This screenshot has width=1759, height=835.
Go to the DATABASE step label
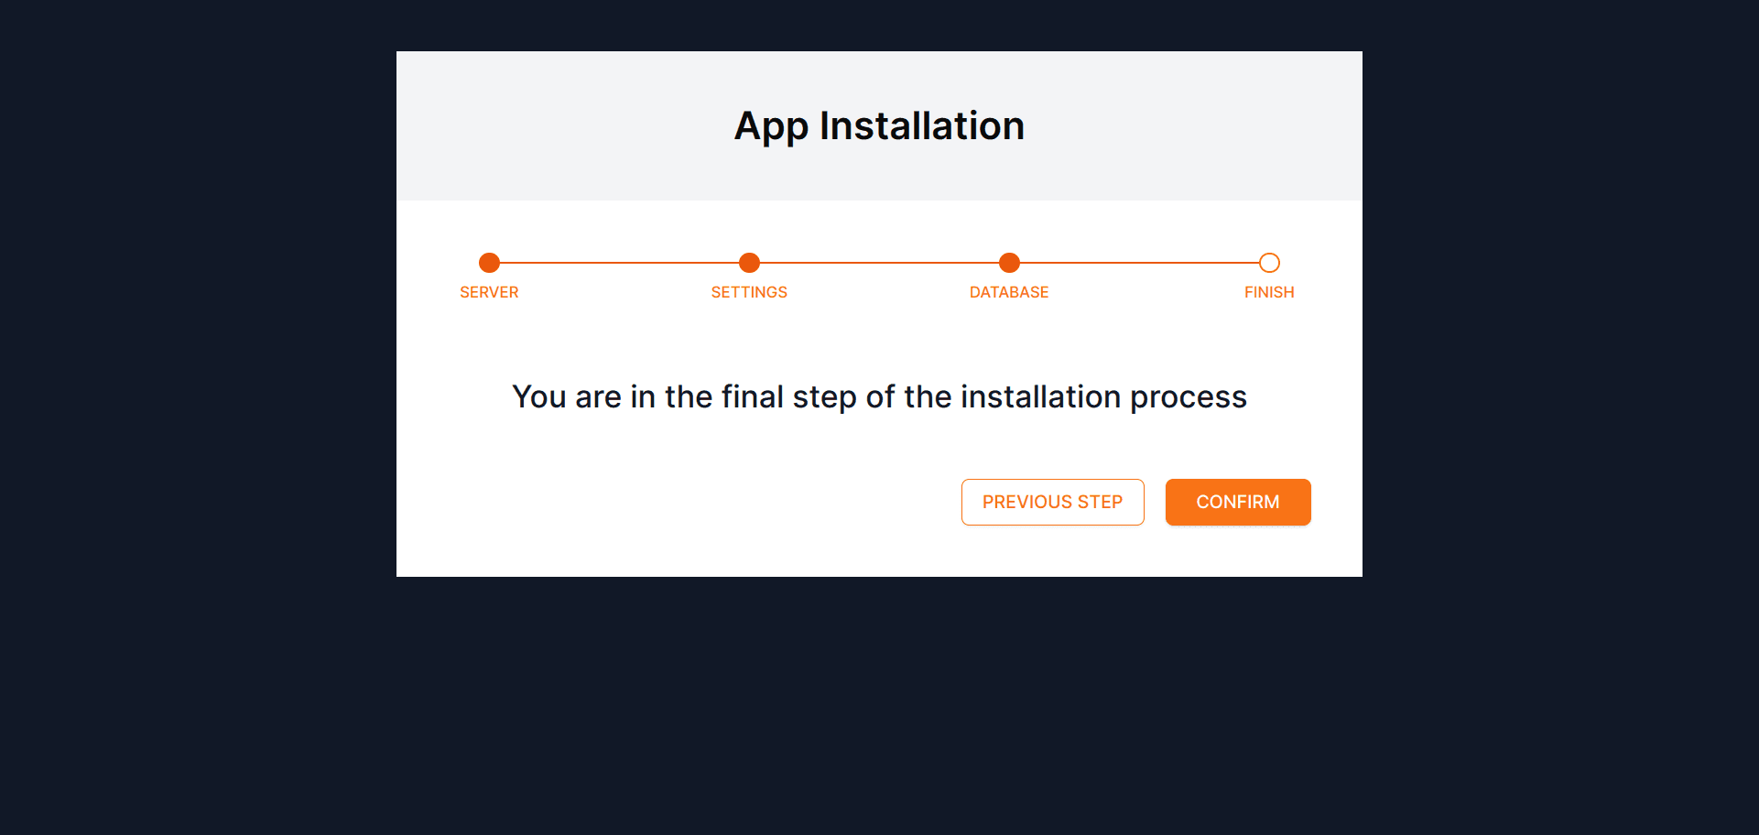(x=1009, y=292)
